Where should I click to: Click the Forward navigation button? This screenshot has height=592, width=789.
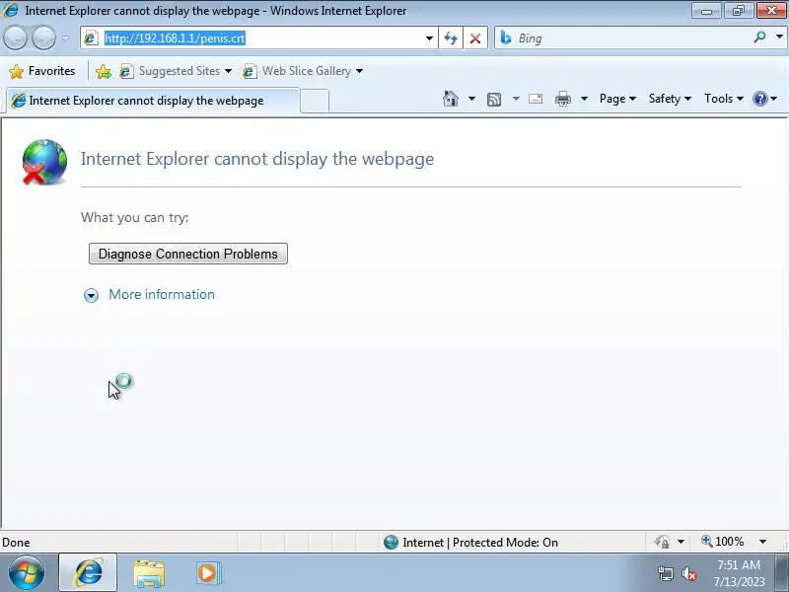[x=43, y=38]
